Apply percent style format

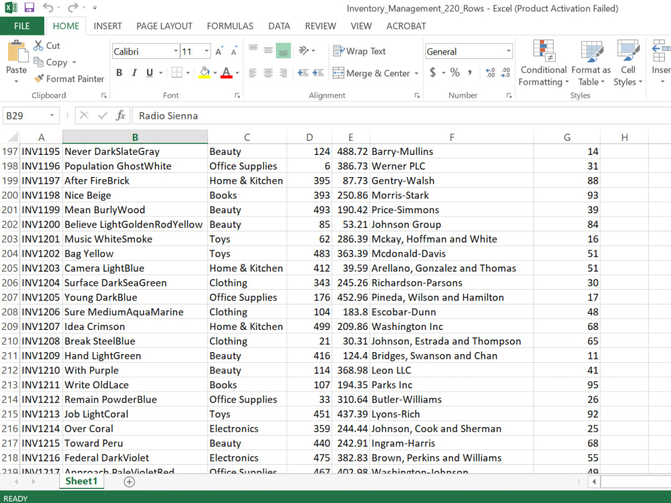pos(455,72)
